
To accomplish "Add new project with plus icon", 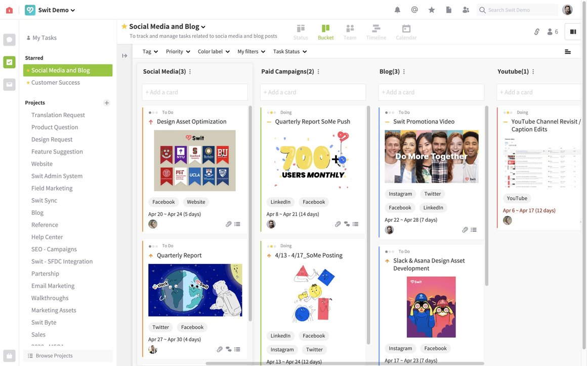I will coord(107,103).
